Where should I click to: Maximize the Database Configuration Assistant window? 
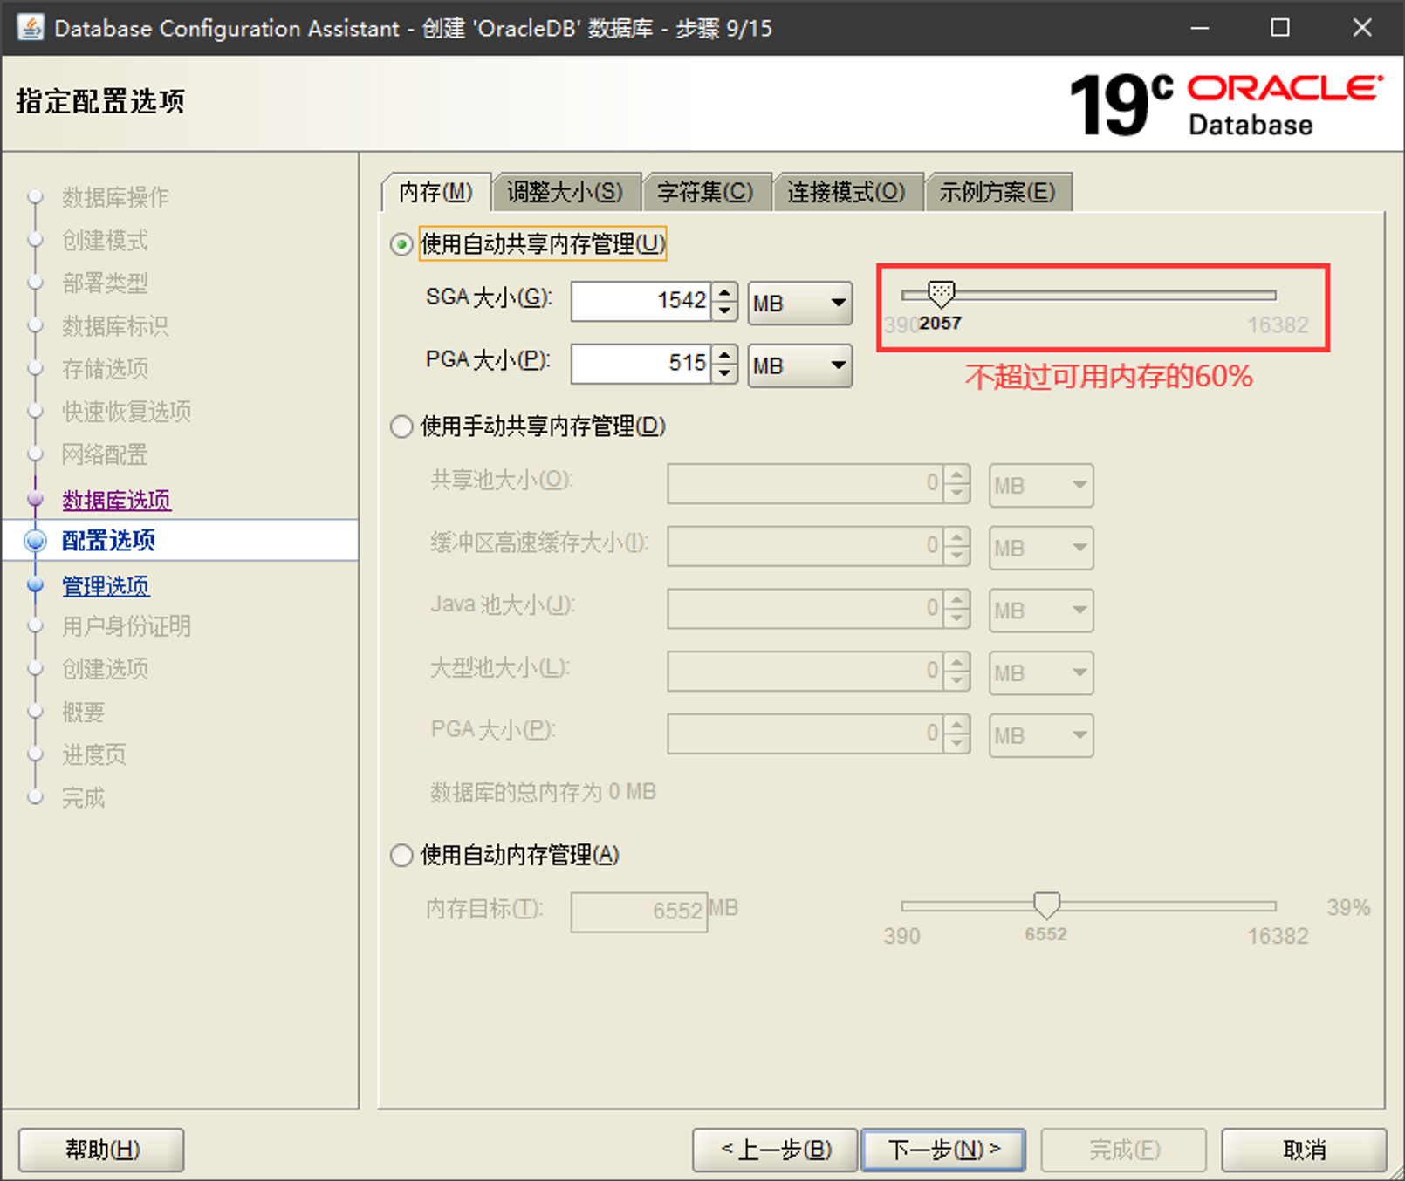coord(1279,28)
